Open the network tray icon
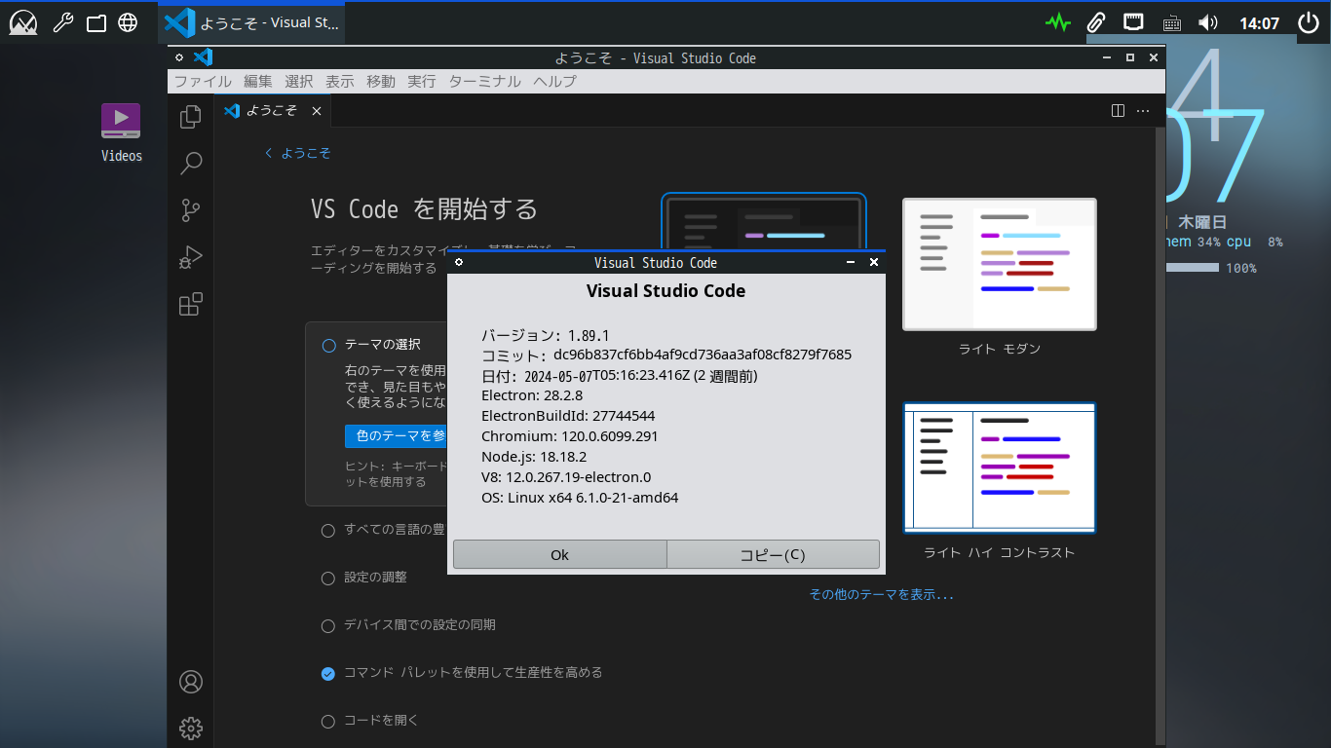The image size is (1331, 748). (1133, 21)
